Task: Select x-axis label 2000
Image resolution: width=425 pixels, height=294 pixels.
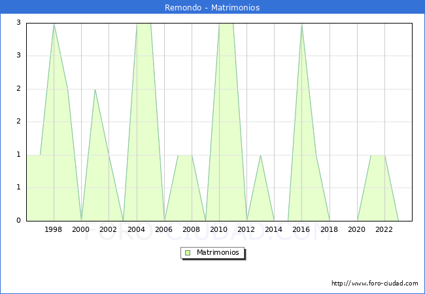Action: pos(81,229)
